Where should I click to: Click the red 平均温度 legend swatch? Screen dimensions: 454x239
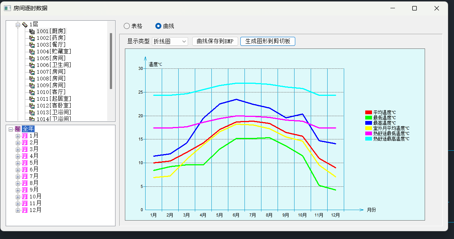pyautogui.click(x=368, y=112)
